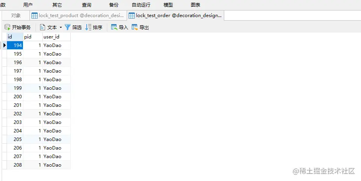Open the 自动运行 menu
The image size is (361, 181).
[x=141, y=5]
